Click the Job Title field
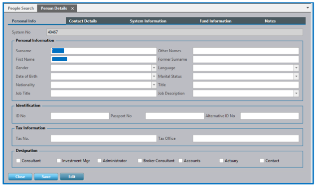This screenshot has height=187, width=317. (104, 93)
